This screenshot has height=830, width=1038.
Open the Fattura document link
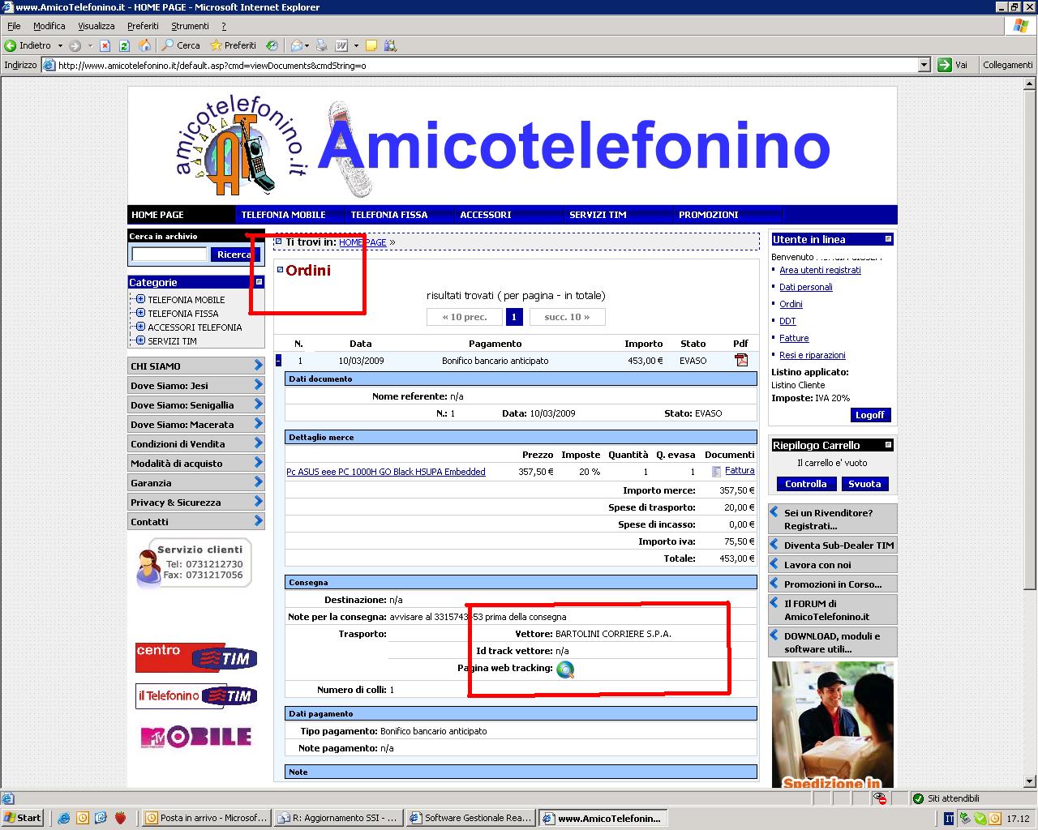740,471
